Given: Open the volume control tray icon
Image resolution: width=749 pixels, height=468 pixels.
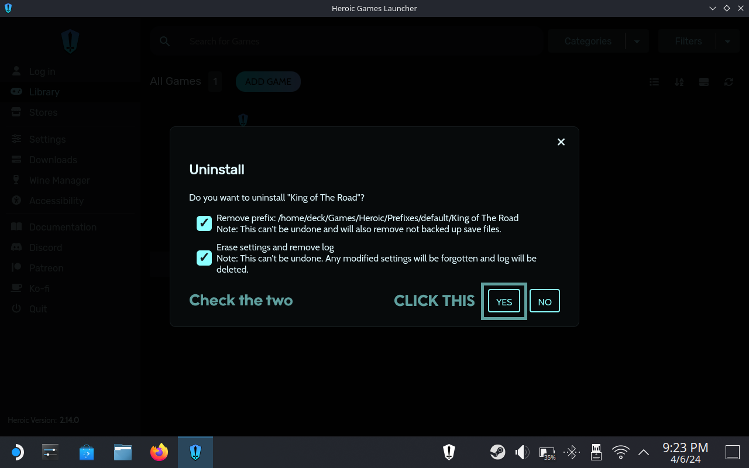Looking at the screenshot, I should coord(521,452).
